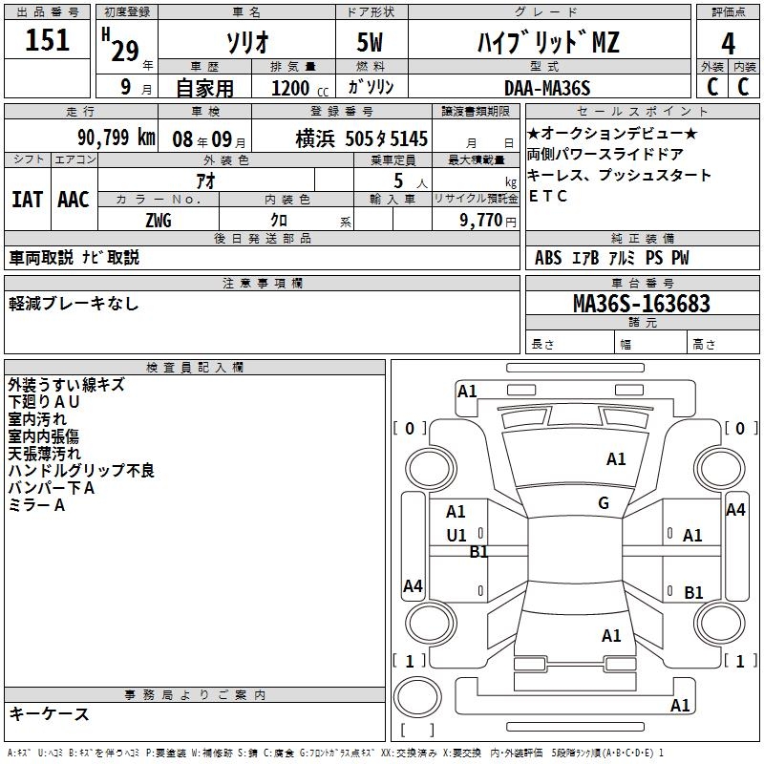764x764 pixels.
Task: Select the overall evaluation score 4
Action: click(728, 44)
